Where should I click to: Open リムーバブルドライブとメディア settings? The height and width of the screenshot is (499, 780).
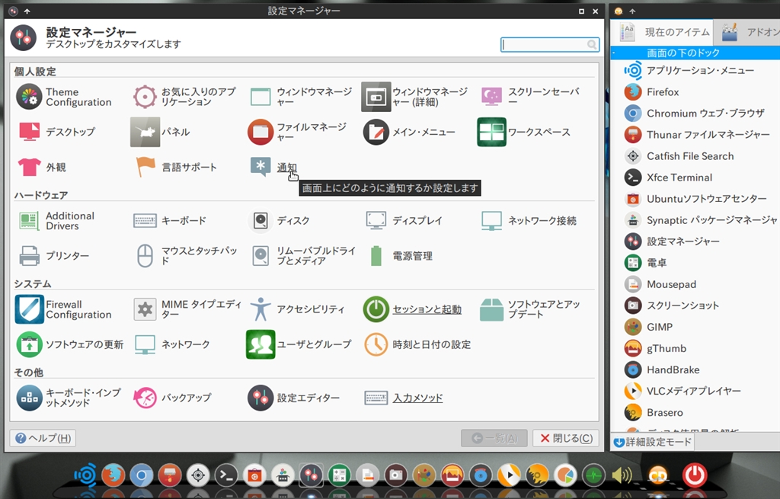tap(302, 256)
